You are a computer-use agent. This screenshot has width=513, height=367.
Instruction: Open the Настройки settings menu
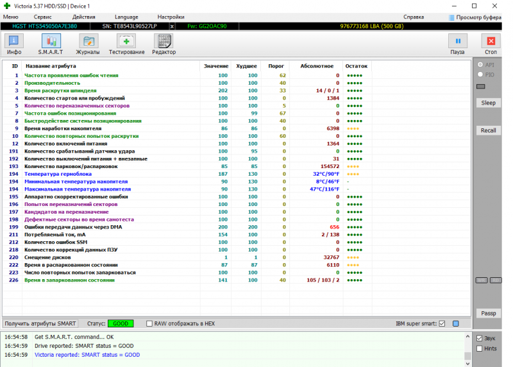pyautogui.click(x=171, y=17)
